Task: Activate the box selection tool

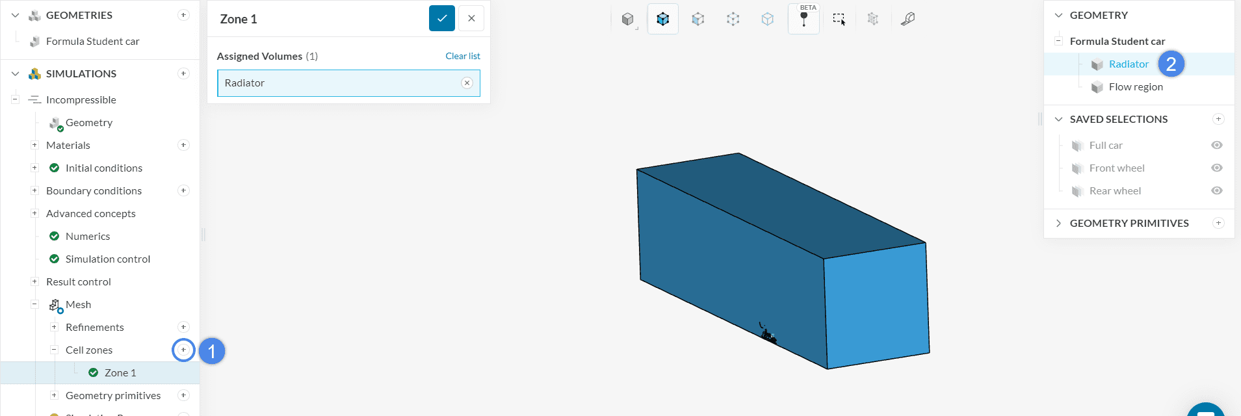Action: [839, 19]
